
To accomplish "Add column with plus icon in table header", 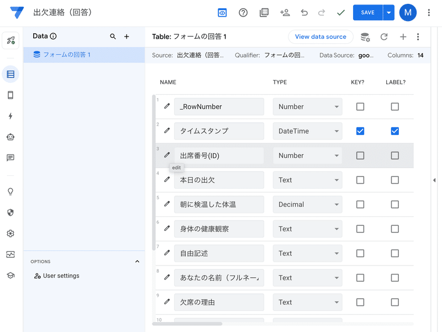I will (x=403, y=37).
